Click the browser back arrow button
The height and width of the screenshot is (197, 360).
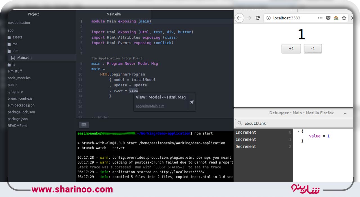[x=239, y=18]
